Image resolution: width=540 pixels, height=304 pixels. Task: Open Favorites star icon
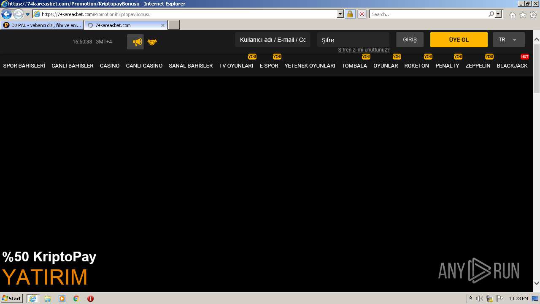[x=523, y=15]
